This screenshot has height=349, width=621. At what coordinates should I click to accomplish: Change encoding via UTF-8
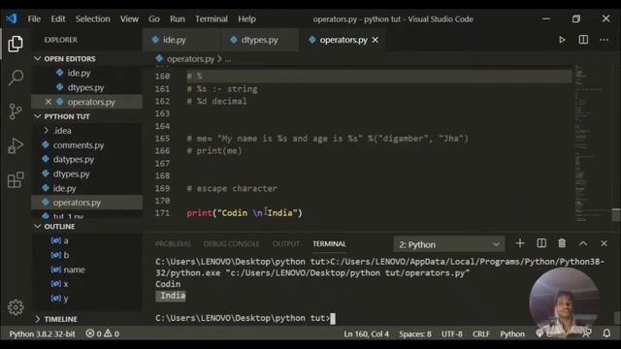[452, 333]
